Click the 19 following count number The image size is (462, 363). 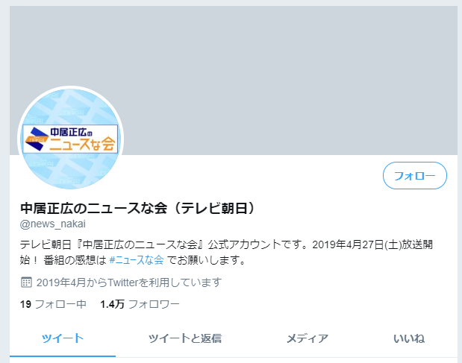pos(25,304)
